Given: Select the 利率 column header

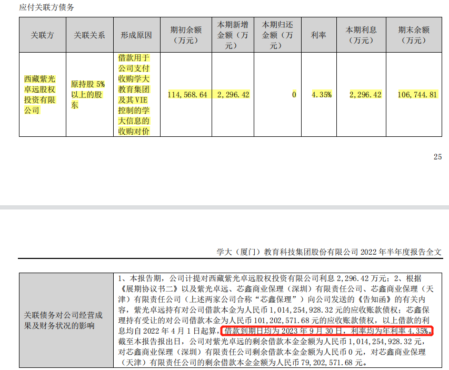Looking at the screenshot, I should (x=318, y=35).
